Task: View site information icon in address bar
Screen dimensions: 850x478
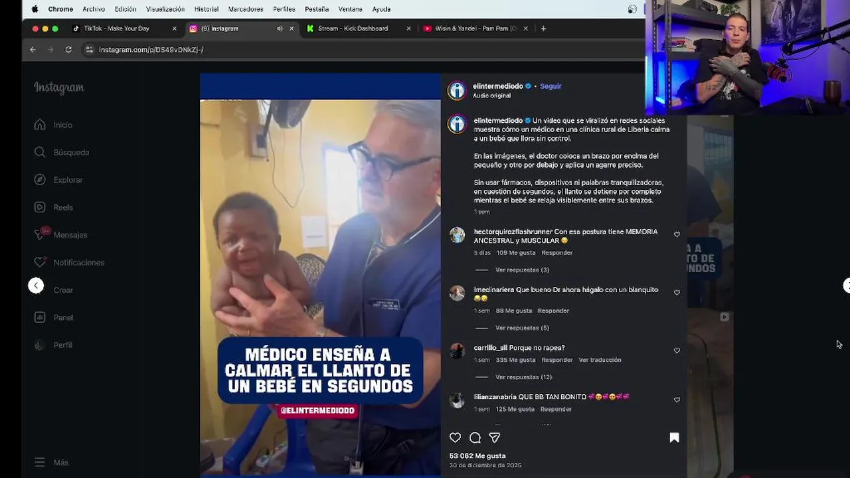Action: 89,50
